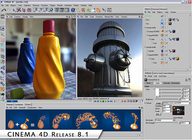Toggle the X axis lock icon
This screenshot has height=140, width=192.
pyautogui.click(x=36, y=10)
